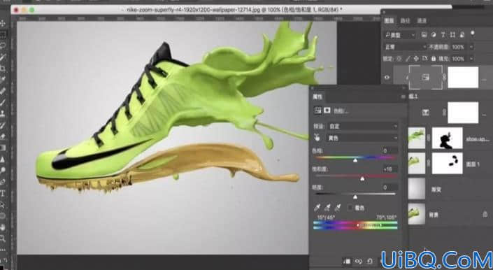Toggle visibility eye of top adjustment layer
Screen dimensions: 493x270
387,78
